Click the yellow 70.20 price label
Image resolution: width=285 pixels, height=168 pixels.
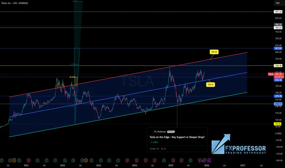278,124
